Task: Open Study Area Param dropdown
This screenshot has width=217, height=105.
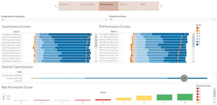Action: [x=162, y=20]
